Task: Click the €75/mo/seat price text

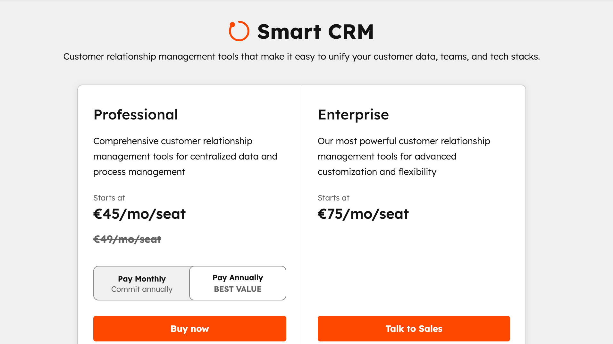Action: (x=363, y=214)
